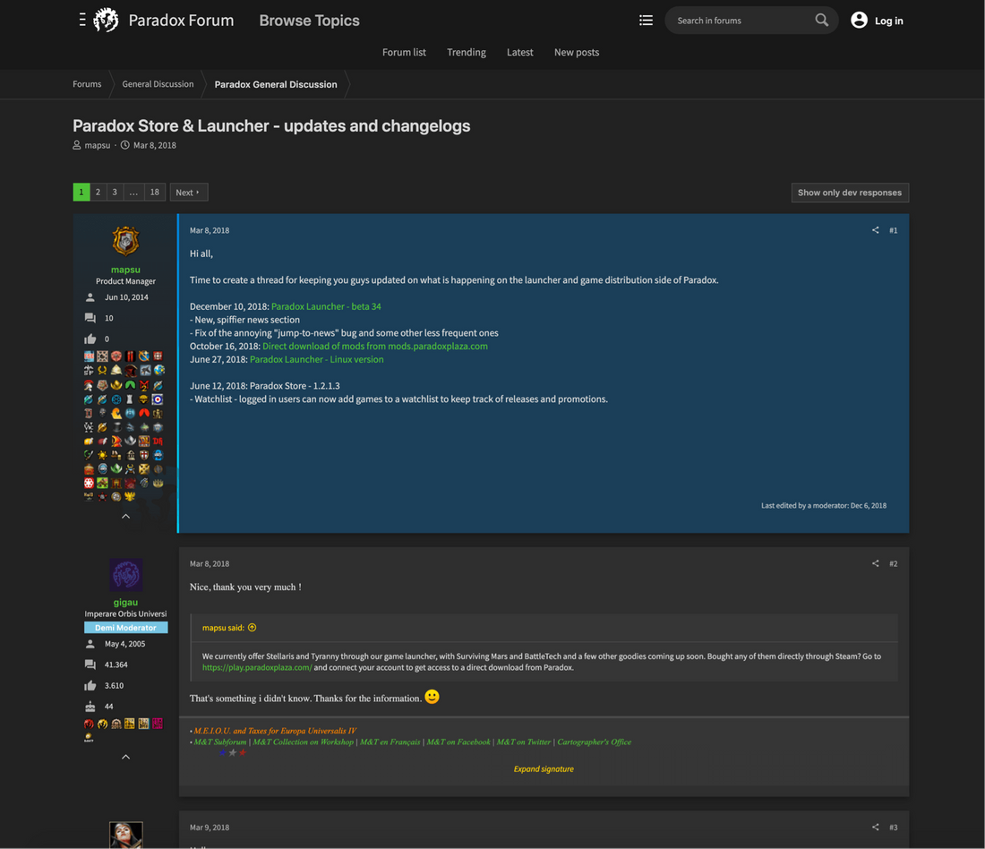The width and height of the screenshot is (985, 849).
Task: Collapse mapsu's badge list chevron
Action: tap(125, 516)
